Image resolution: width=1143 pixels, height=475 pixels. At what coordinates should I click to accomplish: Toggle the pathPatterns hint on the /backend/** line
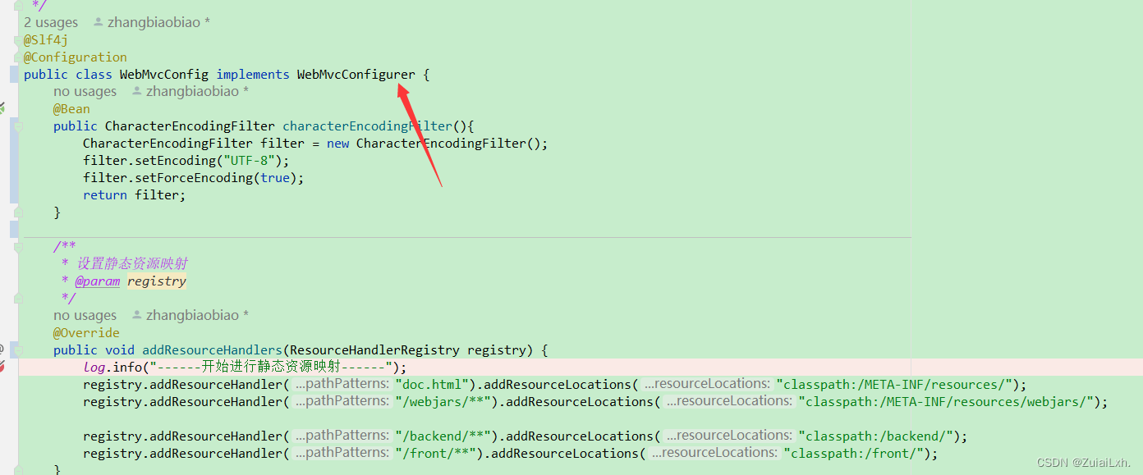pyautogui.click(x=341, y=435)
